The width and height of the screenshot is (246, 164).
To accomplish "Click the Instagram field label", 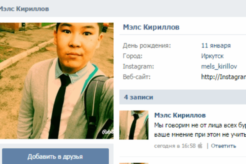I will [138, 67].
